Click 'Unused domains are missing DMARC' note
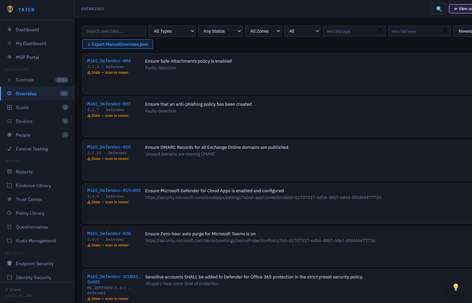This screenshot has height=303, width=472. [x=180, y=154]
